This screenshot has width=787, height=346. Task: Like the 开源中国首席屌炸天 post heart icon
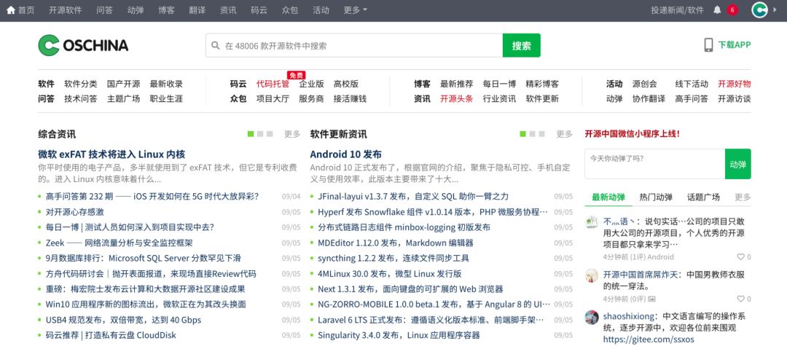tap(741, 299)
